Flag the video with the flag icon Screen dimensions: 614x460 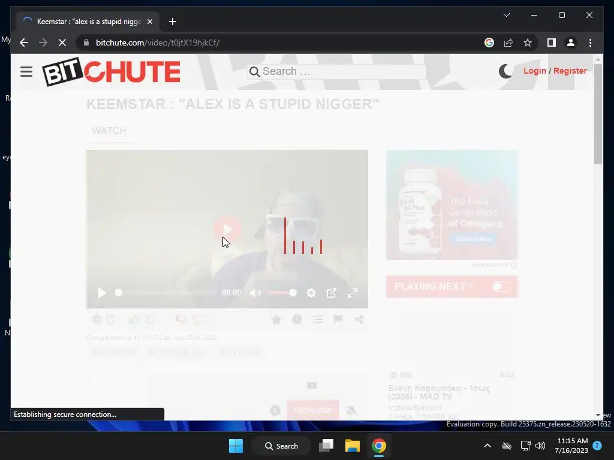pos(338,320)
